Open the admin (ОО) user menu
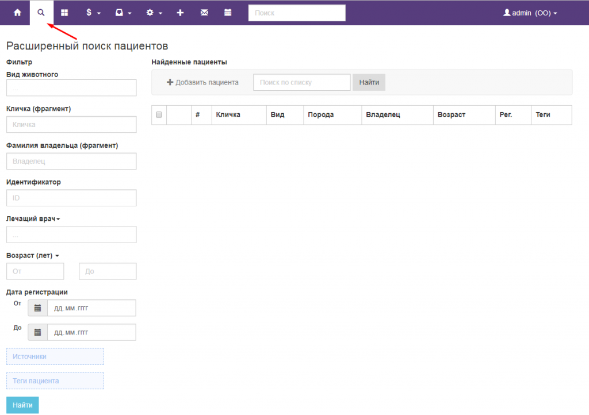Screen dimensions: 589x415 coord(530,13)
